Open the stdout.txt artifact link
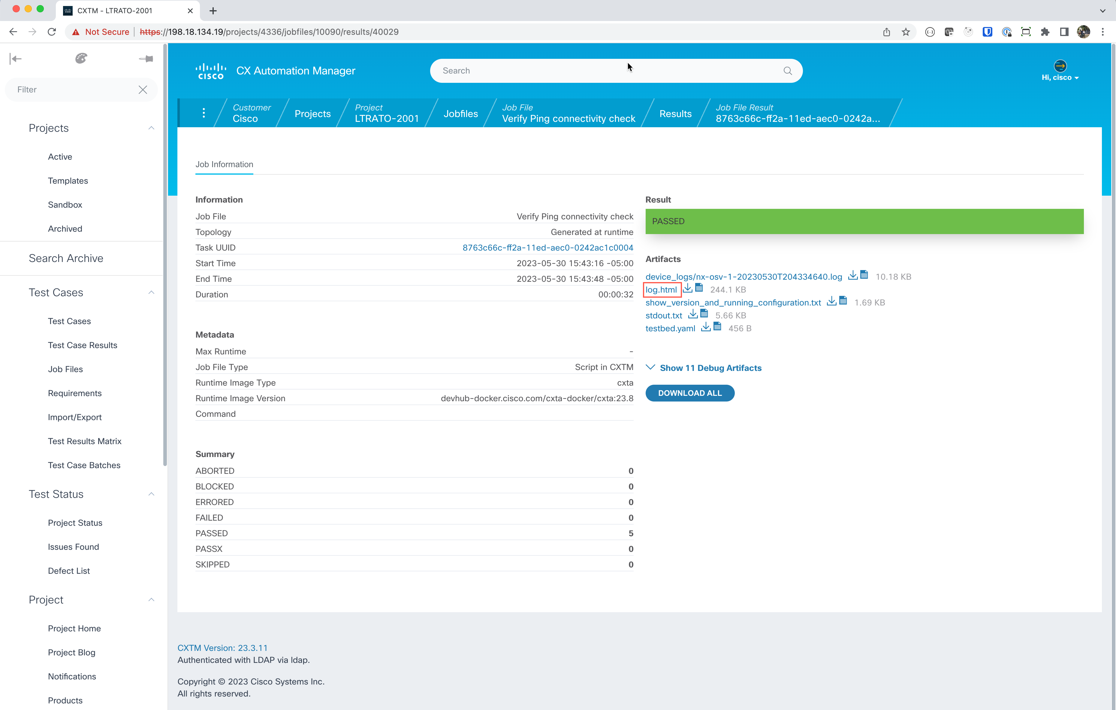The height and width of the screenshot is (710, 1116). 664,316
